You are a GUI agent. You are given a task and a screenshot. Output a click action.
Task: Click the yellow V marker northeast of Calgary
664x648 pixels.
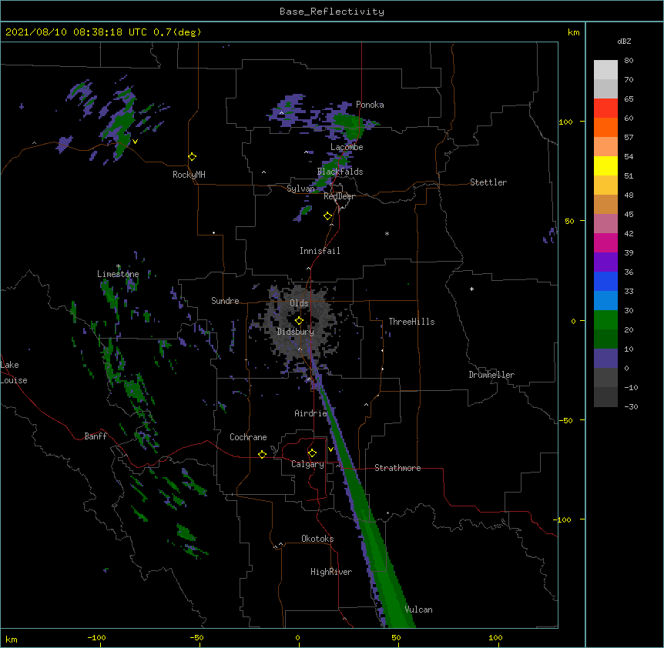(x=330, y=449)
